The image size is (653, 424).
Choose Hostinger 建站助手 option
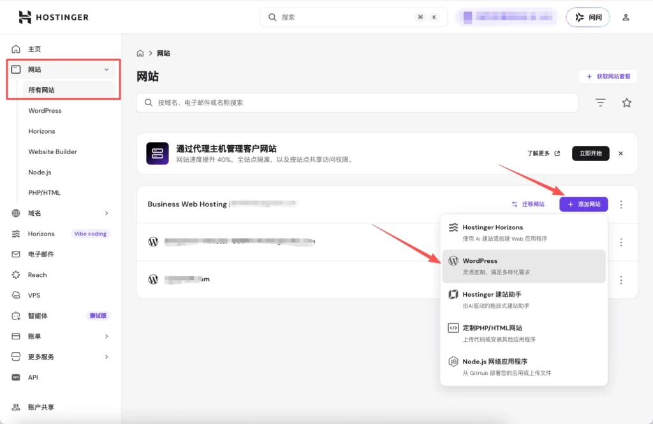pyautogui.click(x=524, y=300)
